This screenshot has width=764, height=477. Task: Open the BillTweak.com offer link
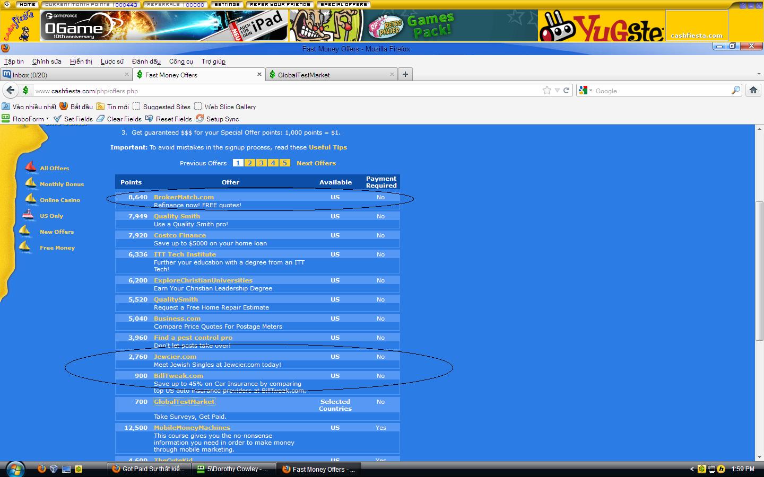coord(178,376)
